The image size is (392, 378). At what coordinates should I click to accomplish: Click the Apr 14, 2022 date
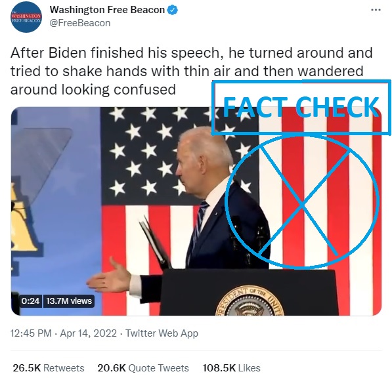[88, 333]
